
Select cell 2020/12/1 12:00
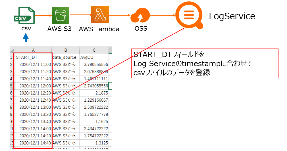(x=33, y=86)
